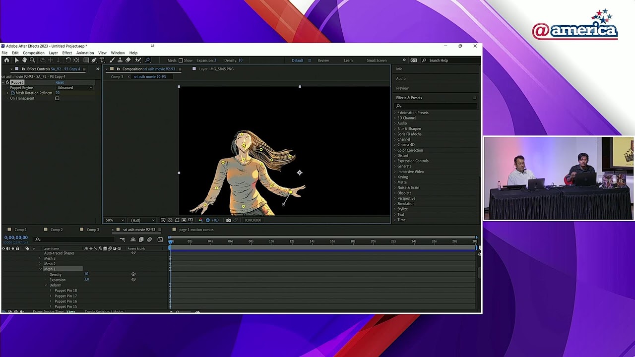Open the Puppet Engine Advanced dropdown
The height and width of the screenshot is (357, 635).
pyautogui.click(x=74, y=88)
